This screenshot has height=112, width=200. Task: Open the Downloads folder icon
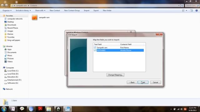point(6,25)
